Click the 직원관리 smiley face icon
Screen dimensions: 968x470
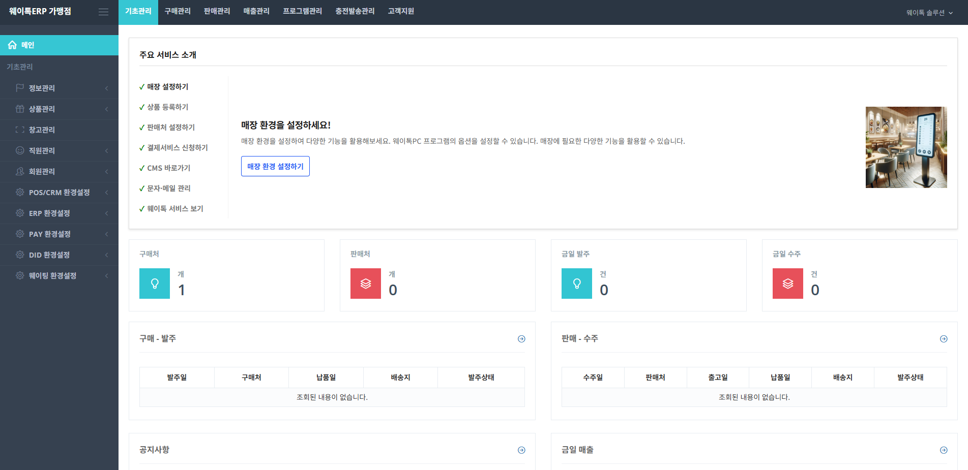click(20, 150)
